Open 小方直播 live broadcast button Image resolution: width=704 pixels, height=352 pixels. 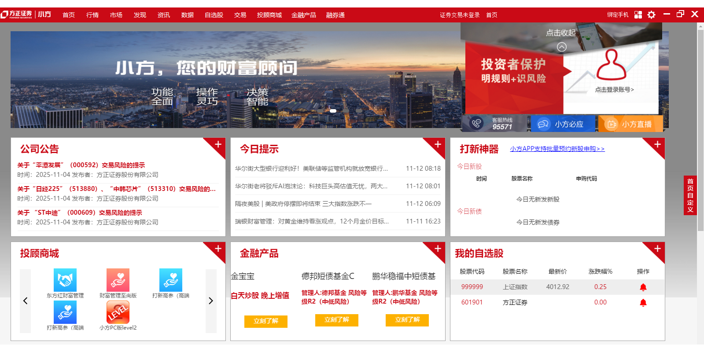(630, 124)
